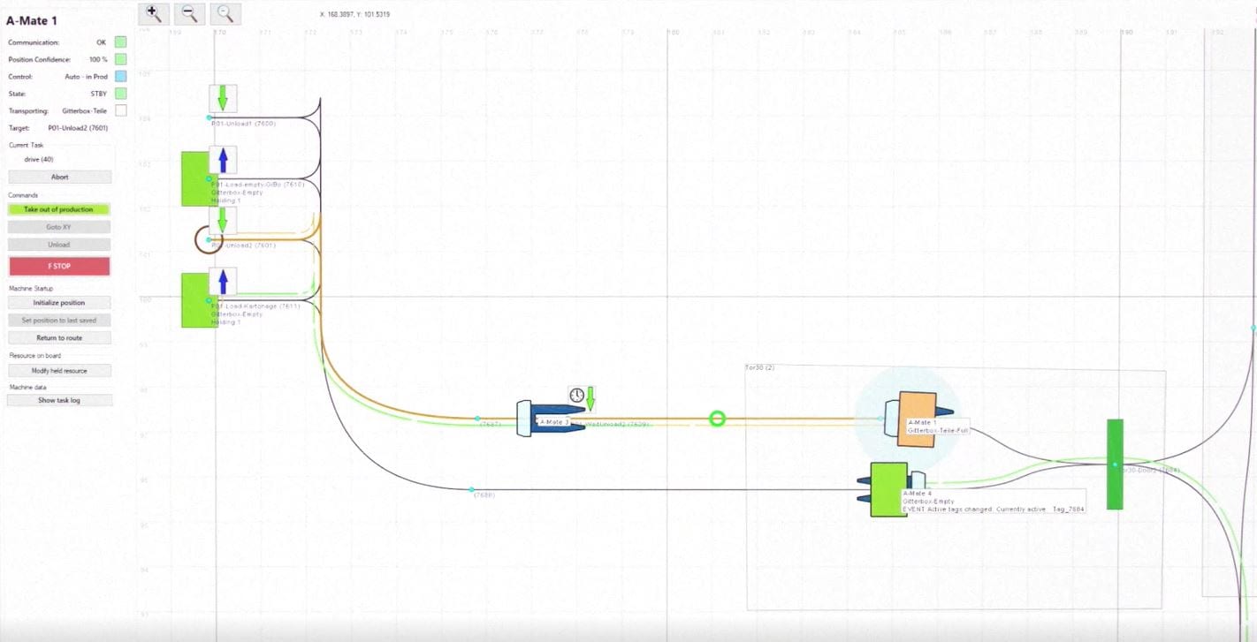Select the zoom in magnifier tool

[x=152, y=13]
